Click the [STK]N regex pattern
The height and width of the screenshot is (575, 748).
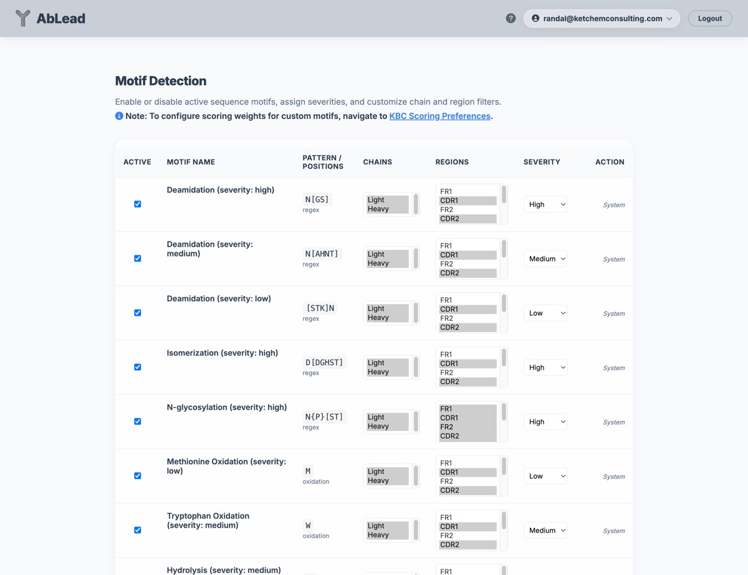pos(320,308)
